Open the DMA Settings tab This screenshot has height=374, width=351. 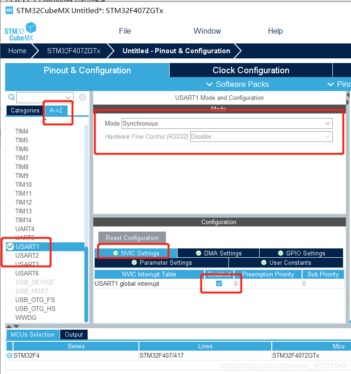(x=218, y=253)
